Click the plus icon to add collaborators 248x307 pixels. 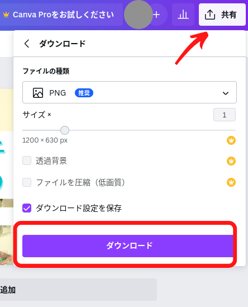pos(156,15)
